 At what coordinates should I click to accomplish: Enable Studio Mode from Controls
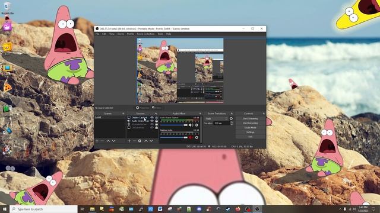pos(251,128)
